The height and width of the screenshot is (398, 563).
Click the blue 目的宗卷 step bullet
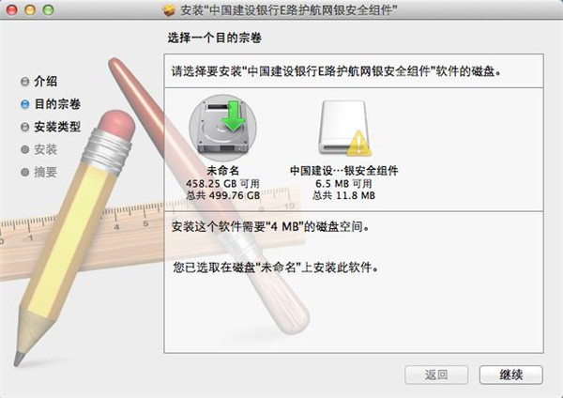(24, 104)
